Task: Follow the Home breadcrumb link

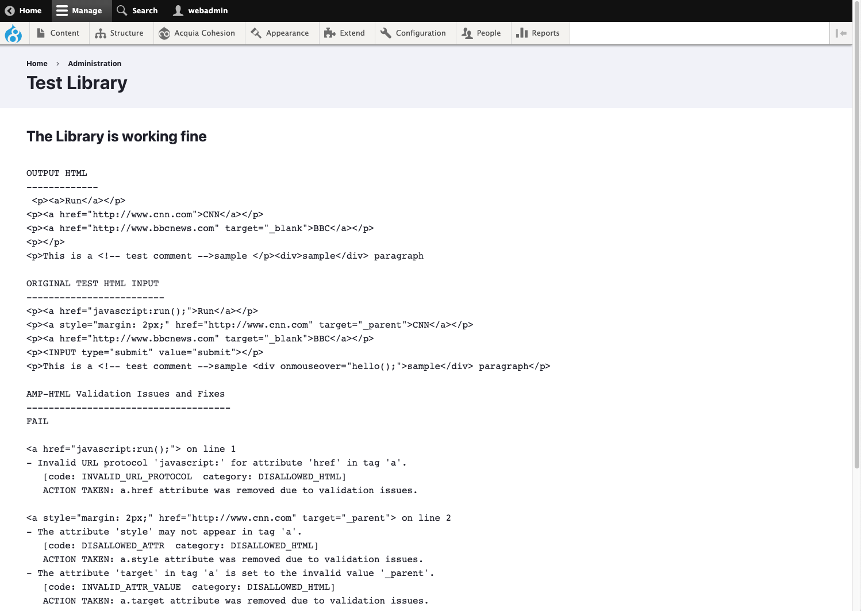Action: click(37, 64)
